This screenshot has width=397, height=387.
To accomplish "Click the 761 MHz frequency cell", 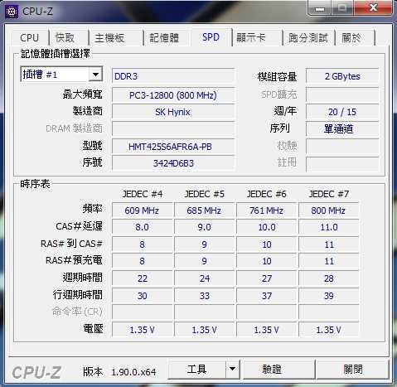I will tap(267, 210).
